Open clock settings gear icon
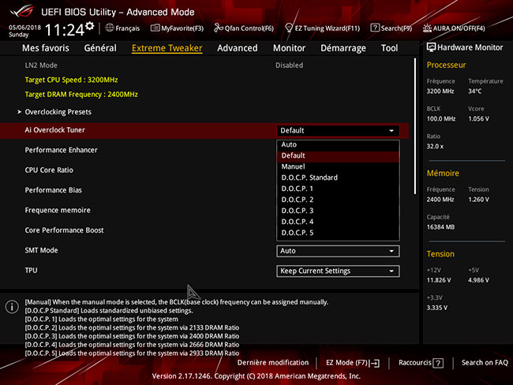This screenshot has width=513, height=385. click(89, 26)
